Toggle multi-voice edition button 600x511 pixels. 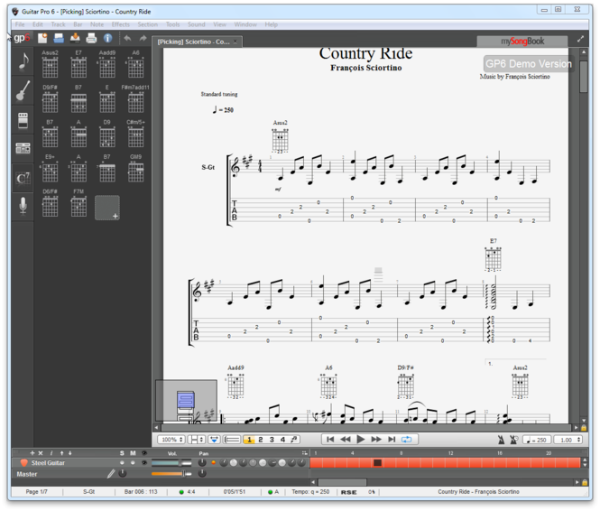(x=294, y=440)
